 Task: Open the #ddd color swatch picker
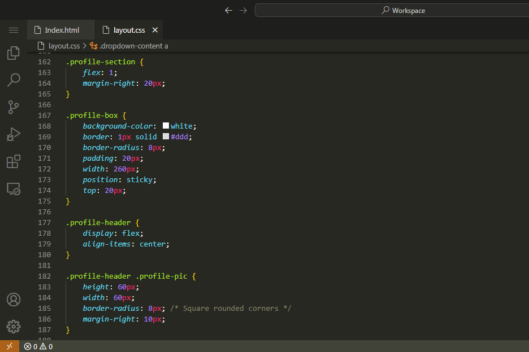[166, 137]
